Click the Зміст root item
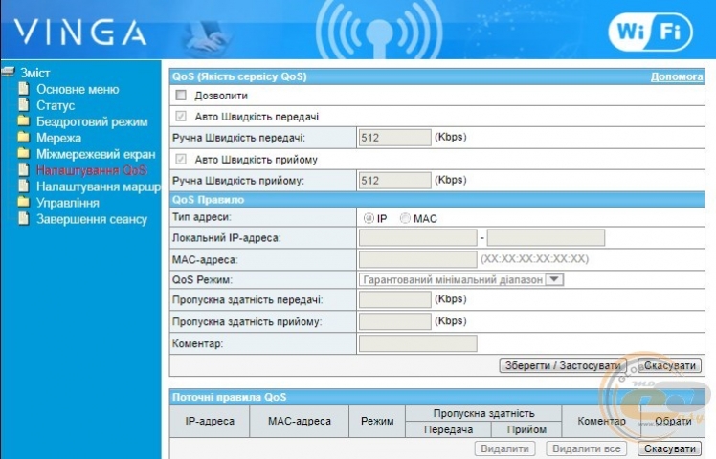This screenshot has height=459, width=716. pyautogui.click(x=35, y=73)
